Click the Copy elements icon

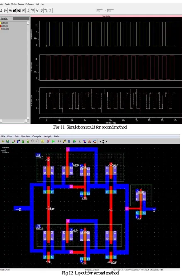23,142
